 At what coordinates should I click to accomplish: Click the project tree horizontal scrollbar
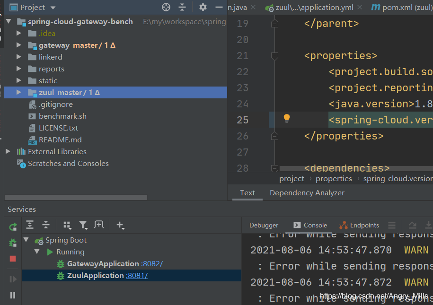(76, 197)
